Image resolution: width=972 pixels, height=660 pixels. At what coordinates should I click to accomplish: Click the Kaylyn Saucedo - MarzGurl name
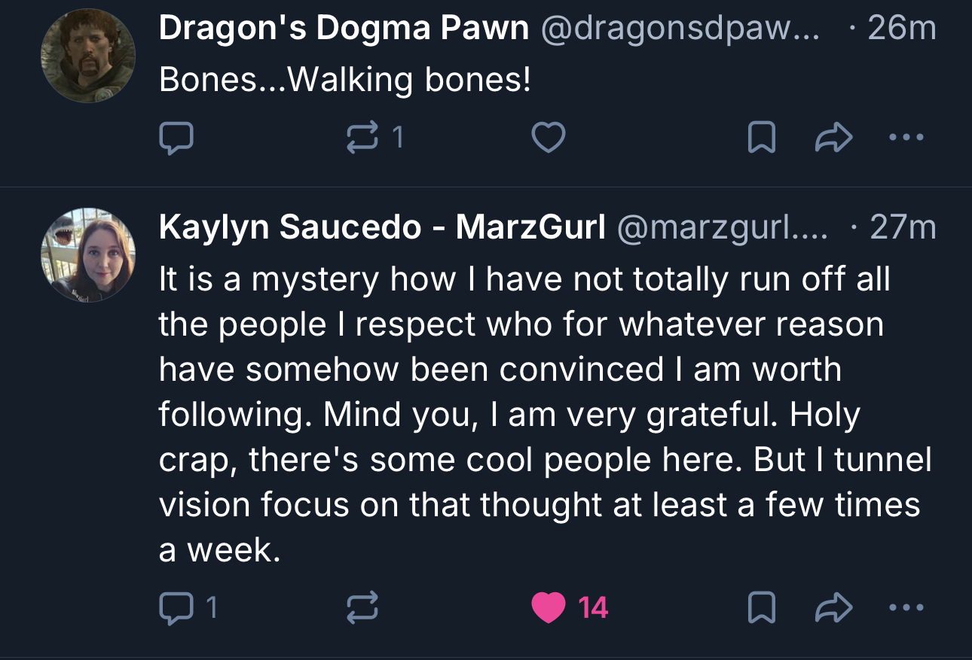tap(382, 227)
